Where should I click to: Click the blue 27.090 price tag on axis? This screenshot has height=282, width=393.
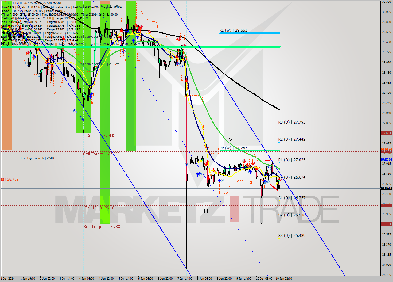click(x=386, y=160)
